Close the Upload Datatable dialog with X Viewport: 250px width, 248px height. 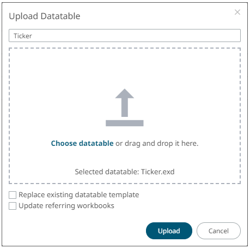tap(237, 12)
